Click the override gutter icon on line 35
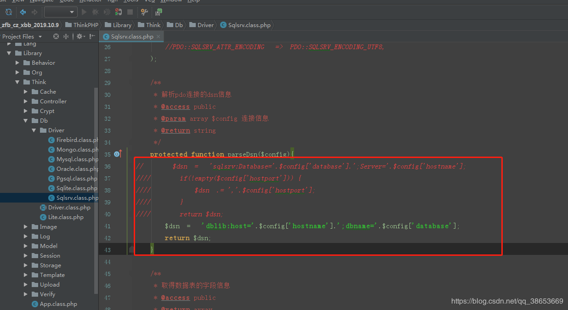The width and height of the screenshot is (568, 310). click(x=118, y=154)
